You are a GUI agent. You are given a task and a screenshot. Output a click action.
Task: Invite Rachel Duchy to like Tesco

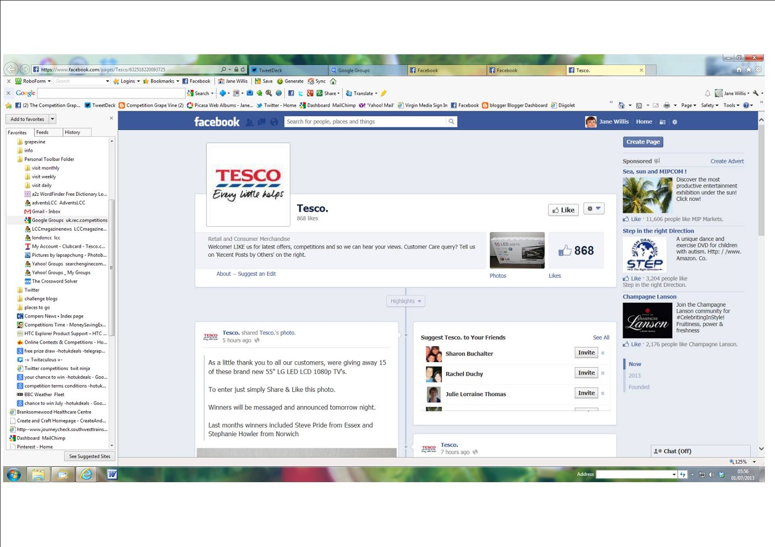pos(586,373)
